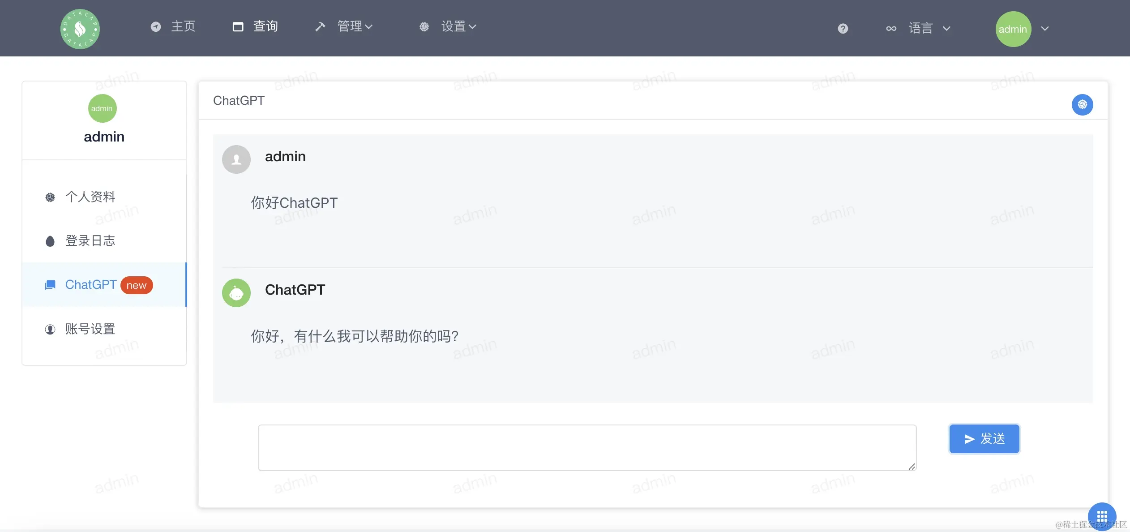Click the gray admin user avatar in the chat
Image resolution: width=1130 pixels, height=532 pixels.
(236, 159)
